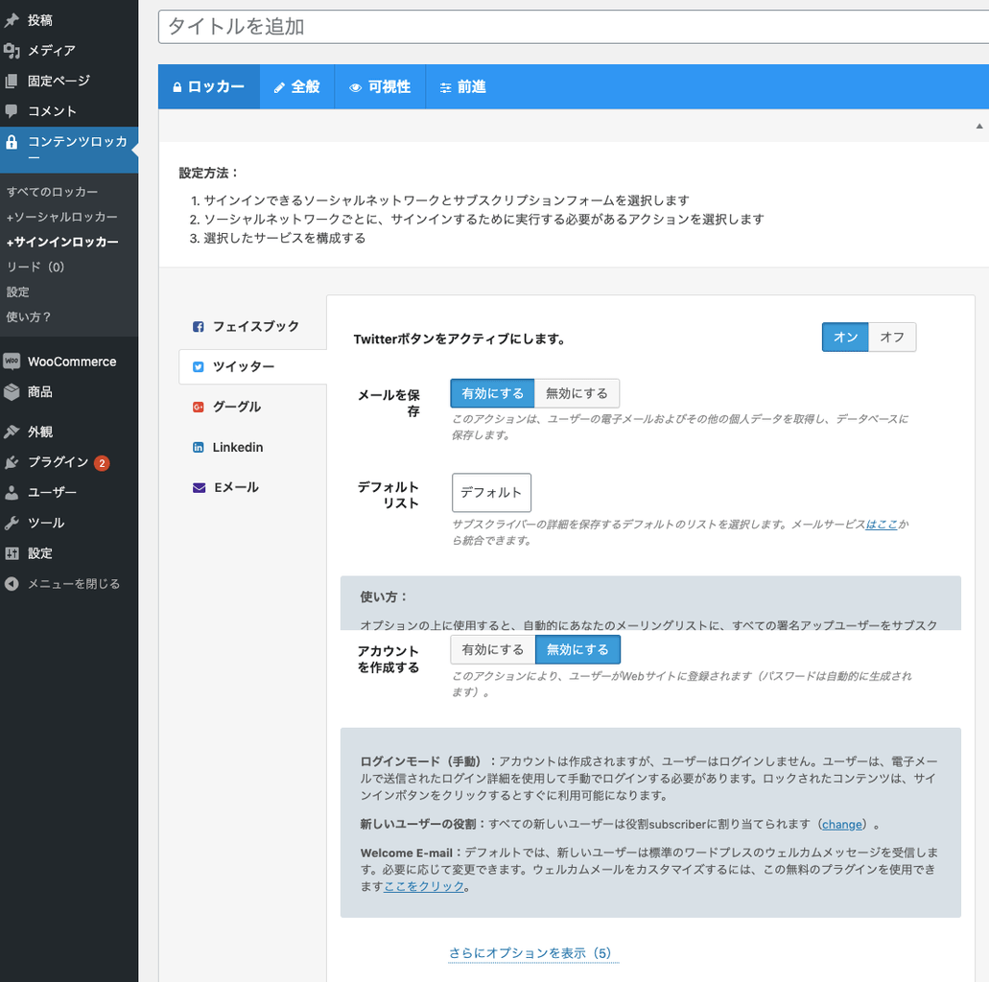Click the title input field (タイトルを追加)

[x=573, y=27]
